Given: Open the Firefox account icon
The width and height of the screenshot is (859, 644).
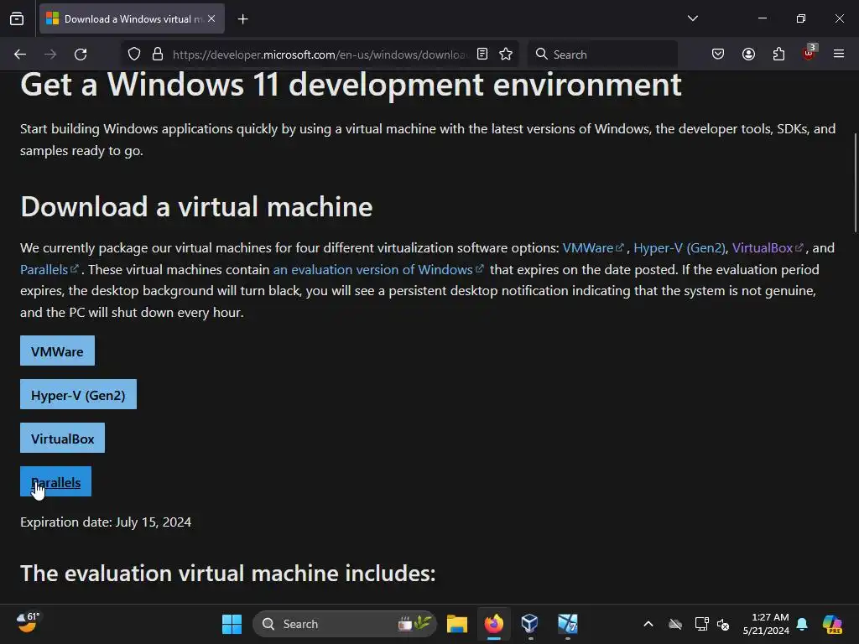Looking at the screenshot, I should point(748,55).
